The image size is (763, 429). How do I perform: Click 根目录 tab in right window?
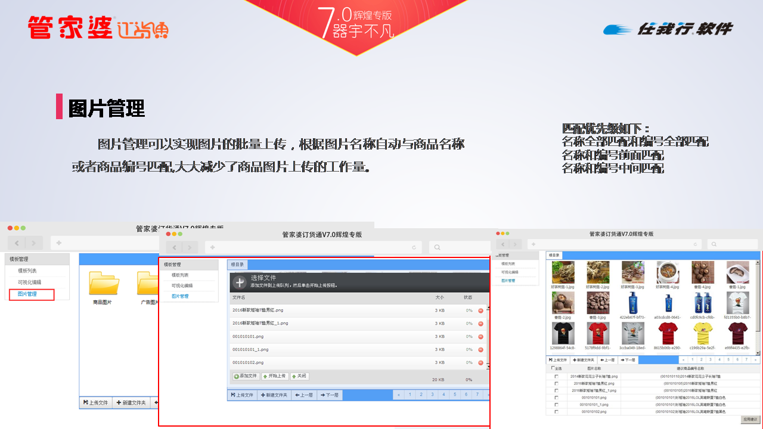[x=554, y=255]
